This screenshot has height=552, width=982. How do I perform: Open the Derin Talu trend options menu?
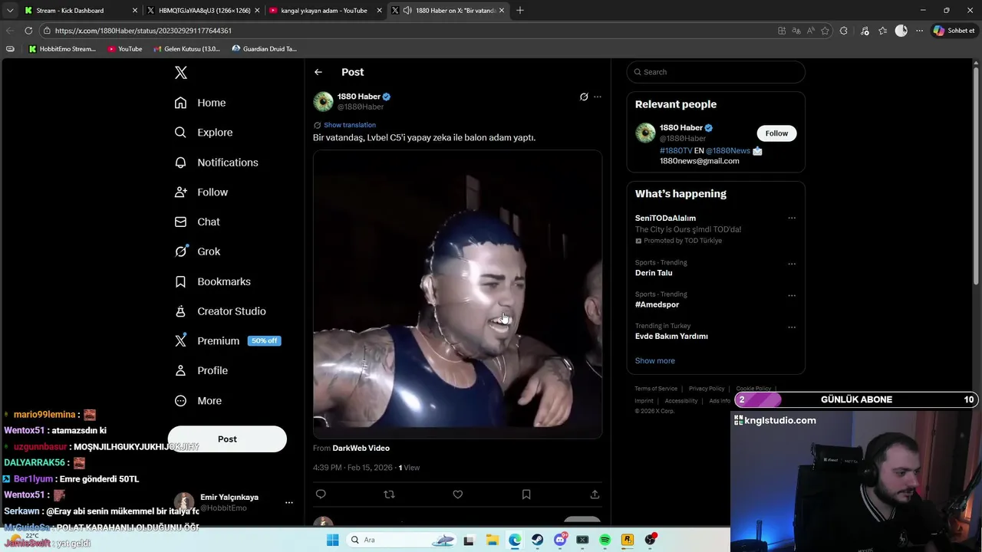792,264
